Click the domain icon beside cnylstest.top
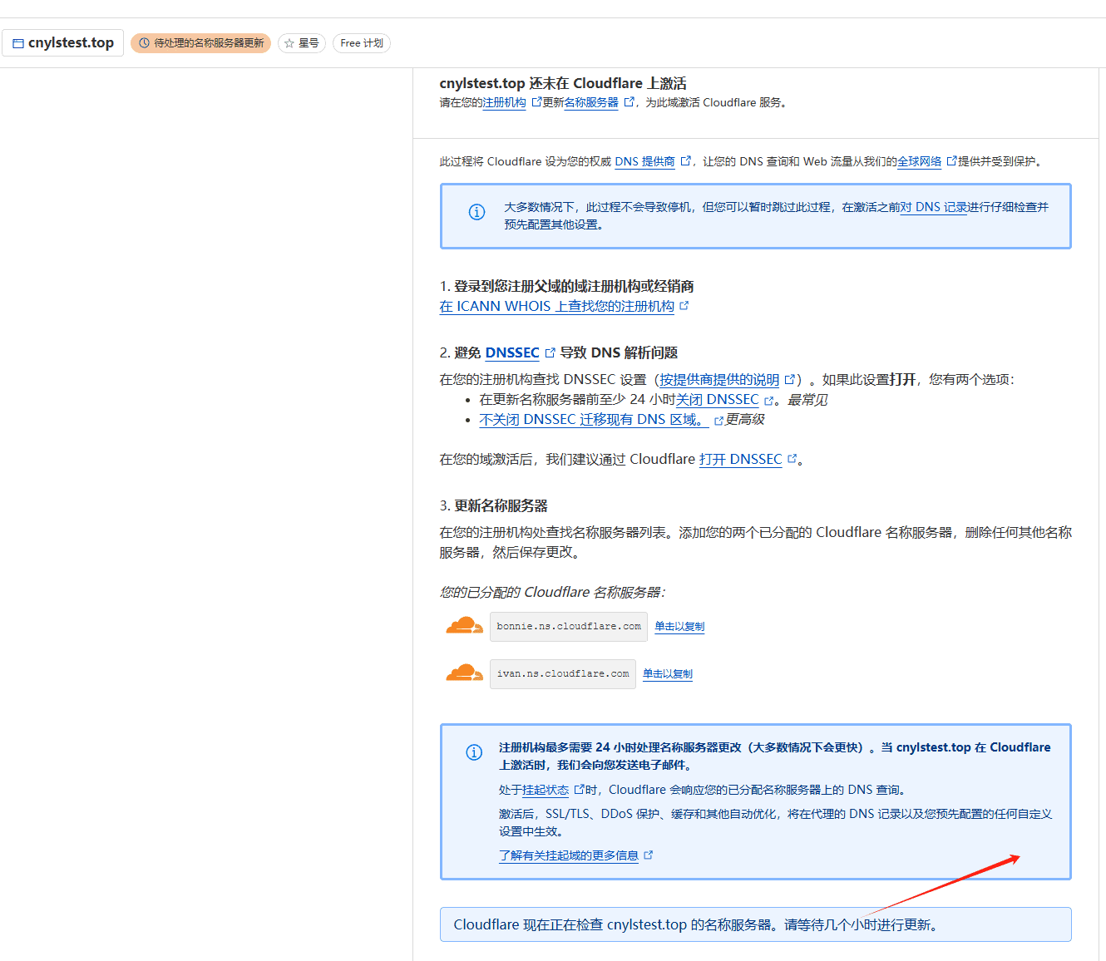 (x=18, y=42)
